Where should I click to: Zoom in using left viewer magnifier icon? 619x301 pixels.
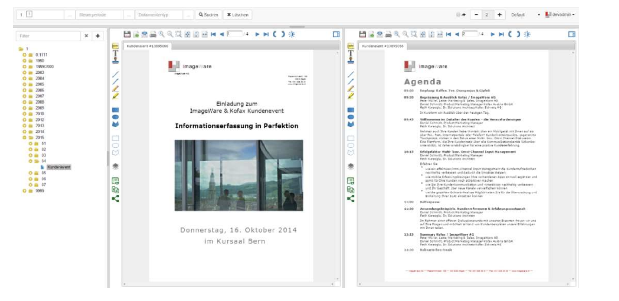click(x=161, y=34)
